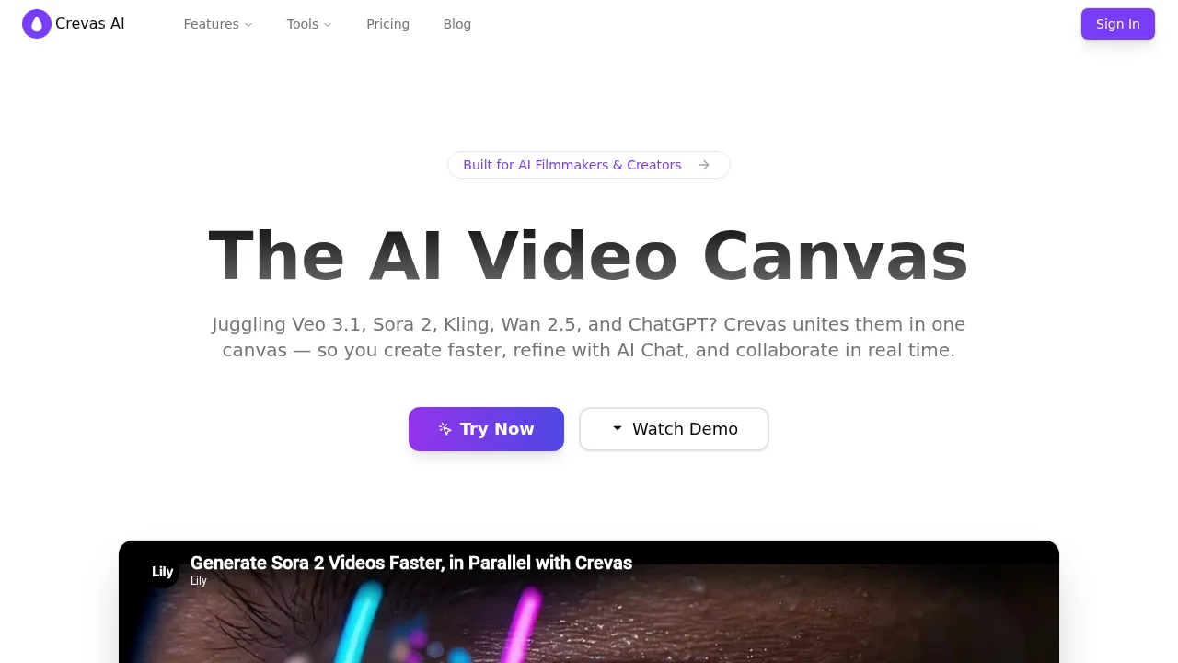
Task: Expand the Tools dropdown chevron
Action: click(x=328, y=25)
